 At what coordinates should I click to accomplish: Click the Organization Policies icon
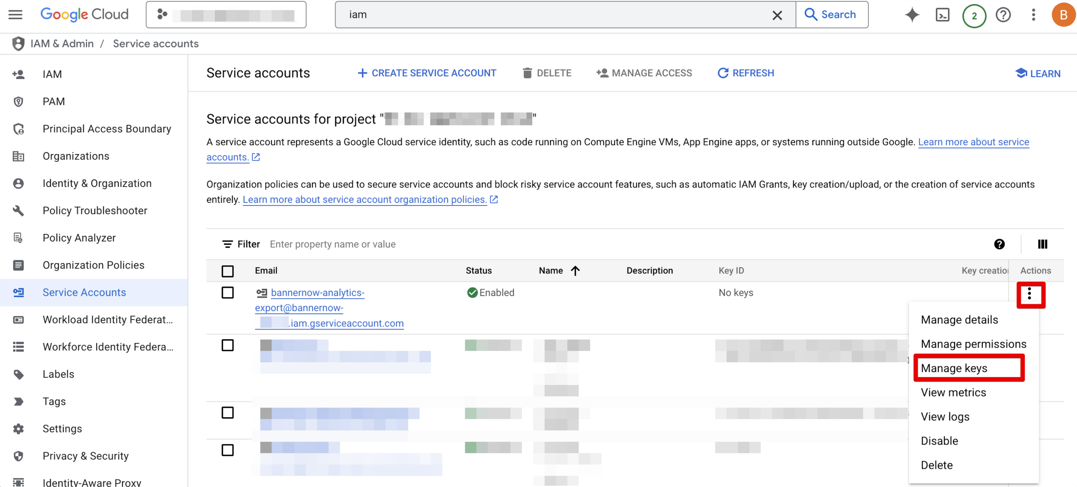[x=18, y=265]
